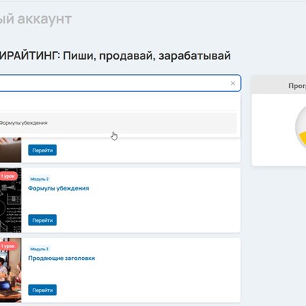Focus the course search input field
306x306 pixels.
click(x=120, y=83)
